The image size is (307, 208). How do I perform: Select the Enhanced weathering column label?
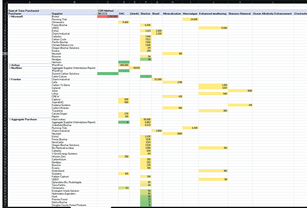tap(213, 14)
